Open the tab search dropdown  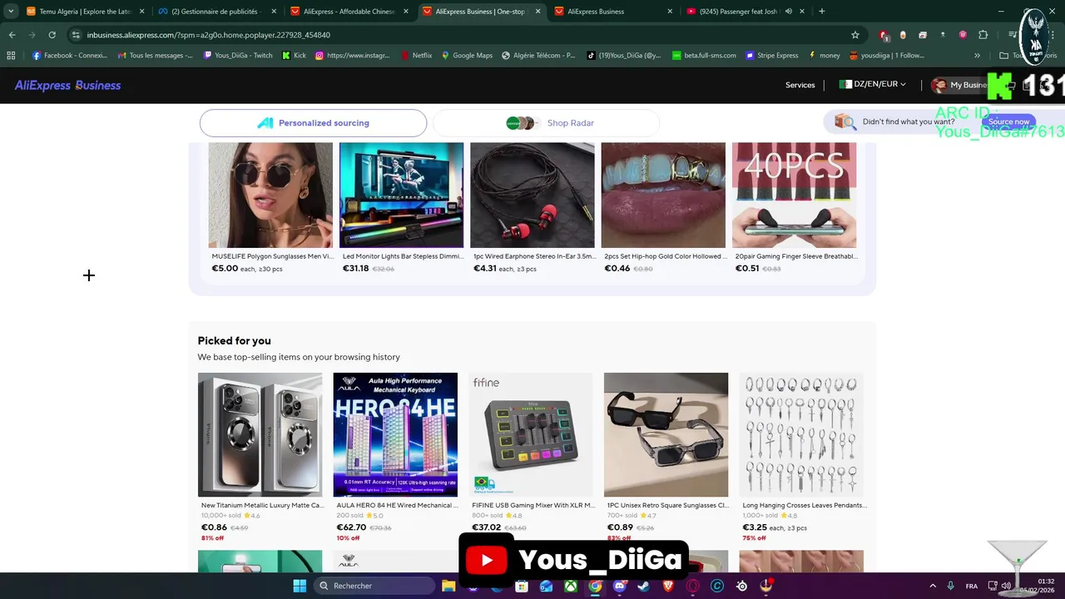tap(11, 12)
